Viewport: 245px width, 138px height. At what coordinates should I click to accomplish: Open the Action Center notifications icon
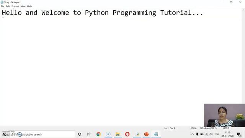point(239,134)
